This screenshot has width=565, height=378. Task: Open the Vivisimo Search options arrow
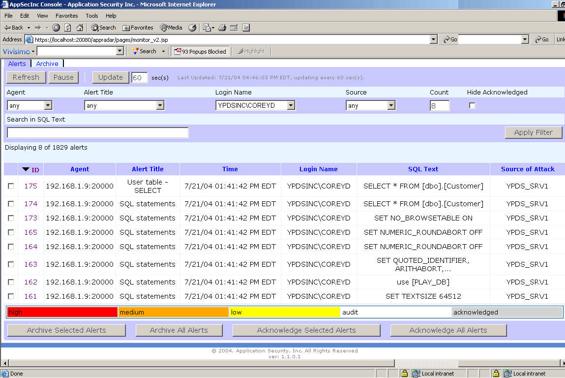(x=163, y=51)
